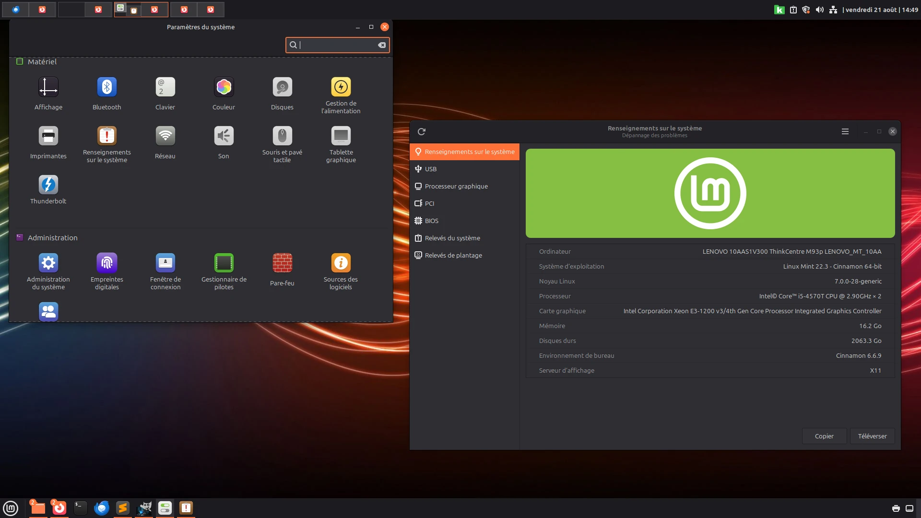This screenshot has width=921, height=518.
Task: Open Tablette graphique settings
Action: point(341,144)
